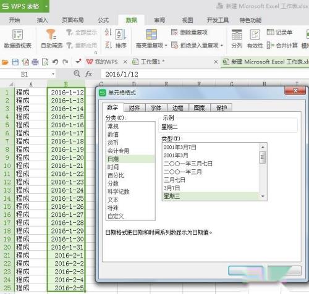Click Reject Duplicate Entry (拒绝录入重复项)
Screen dimensions: 309x294
tap(195, 45)
